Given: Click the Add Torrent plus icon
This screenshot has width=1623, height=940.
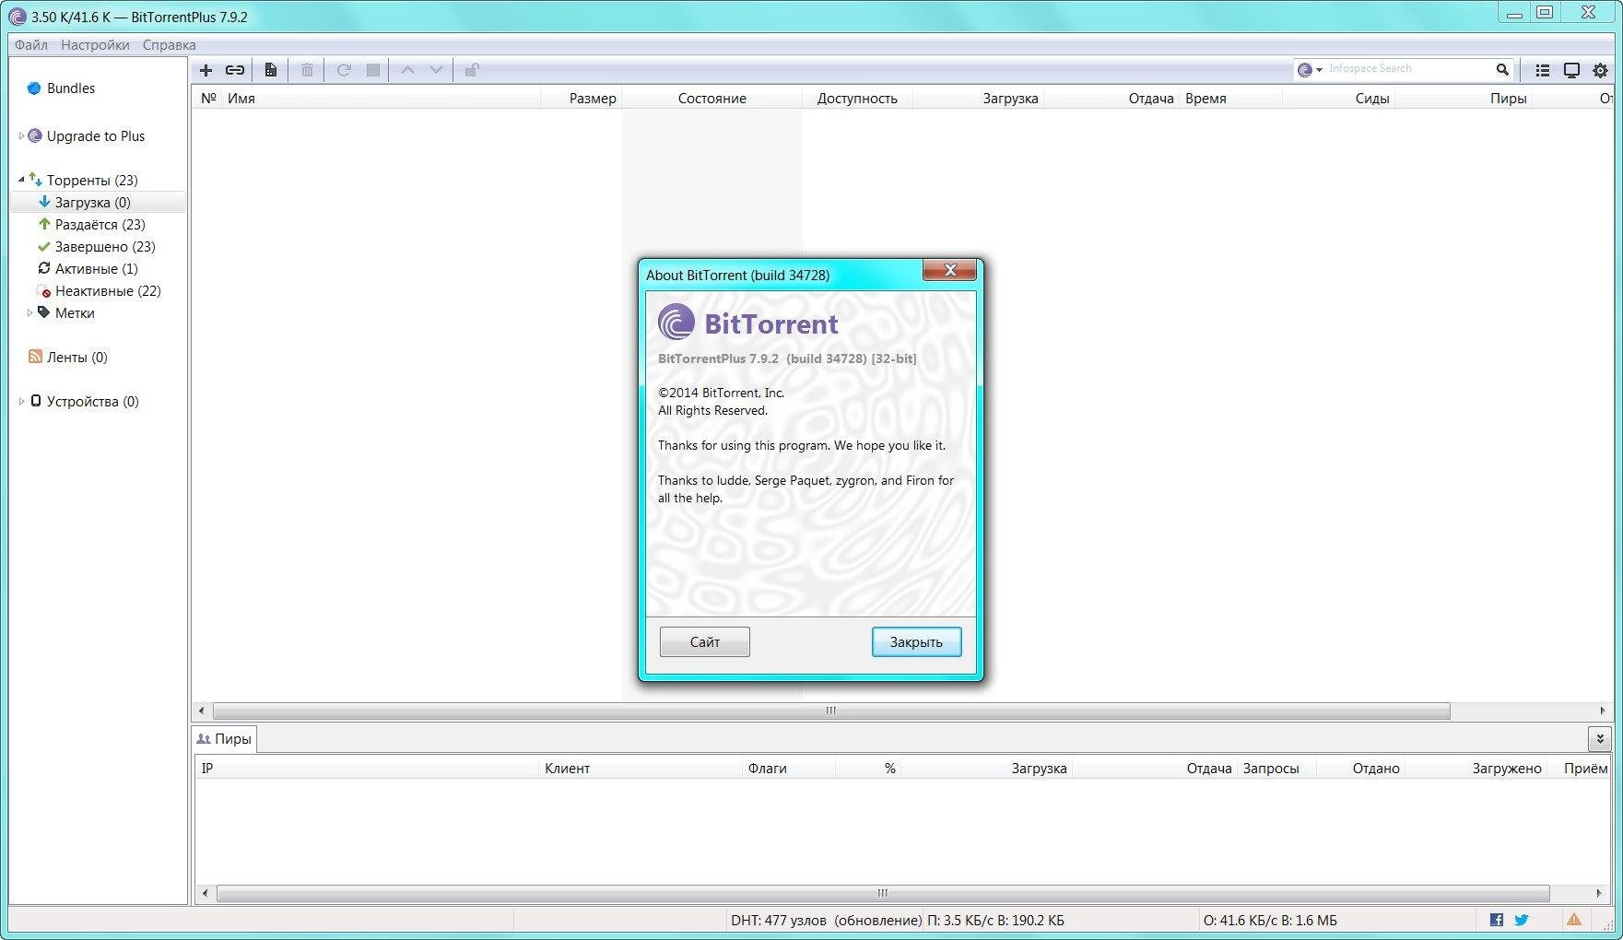Looking at the screenshot, I should 206,70.
